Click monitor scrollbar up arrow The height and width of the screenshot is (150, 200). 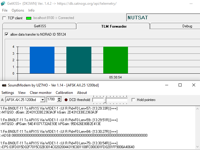(197, 109)
